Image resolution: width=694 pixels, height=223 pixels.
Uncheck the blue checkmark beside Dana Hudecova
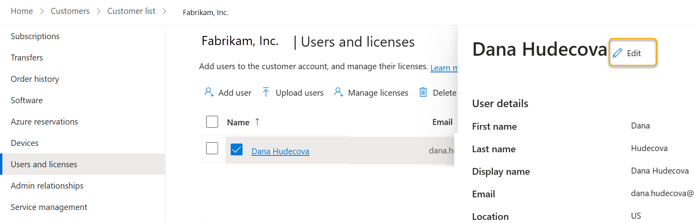[x=237, y=149]
